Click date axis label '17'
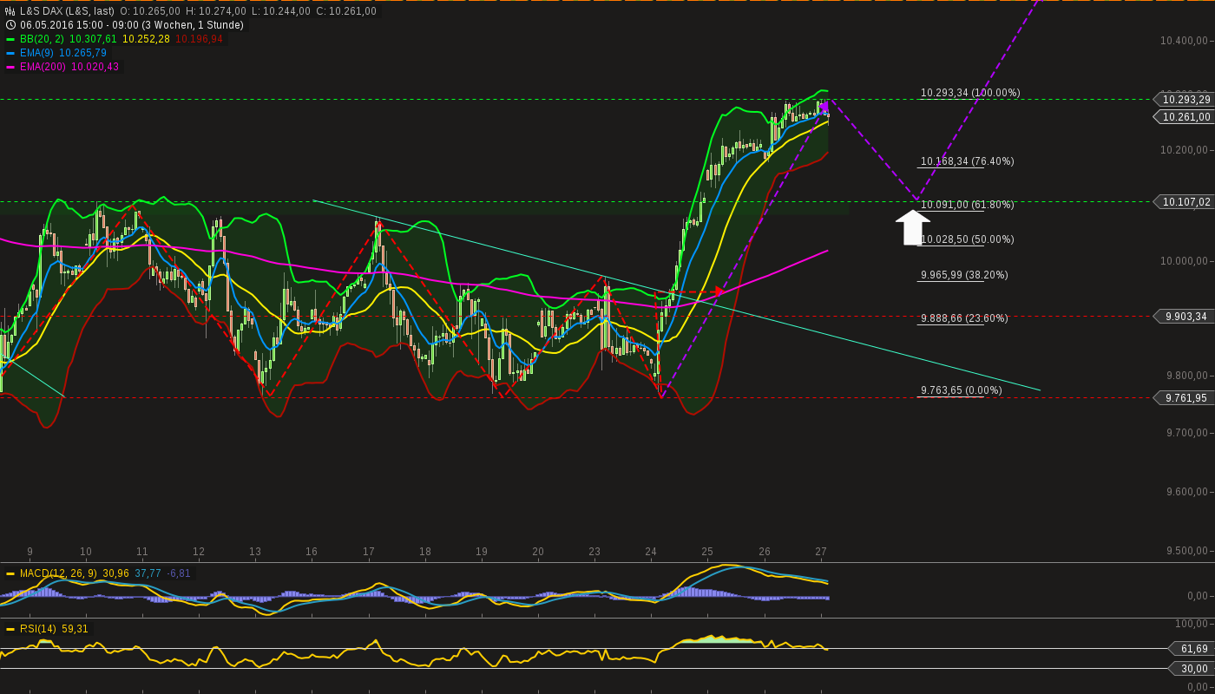The height and width of the screenshot is (694, 1215). pos(369,552)
